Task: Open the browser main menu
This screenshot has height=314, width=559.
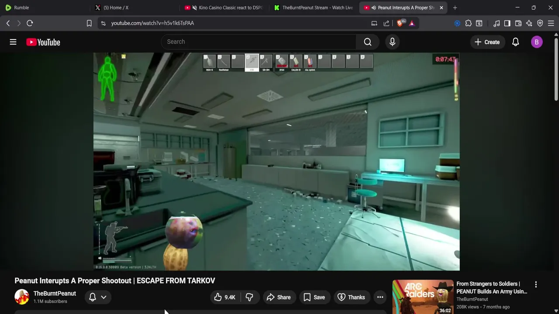Action: click(x=551, y=23)
